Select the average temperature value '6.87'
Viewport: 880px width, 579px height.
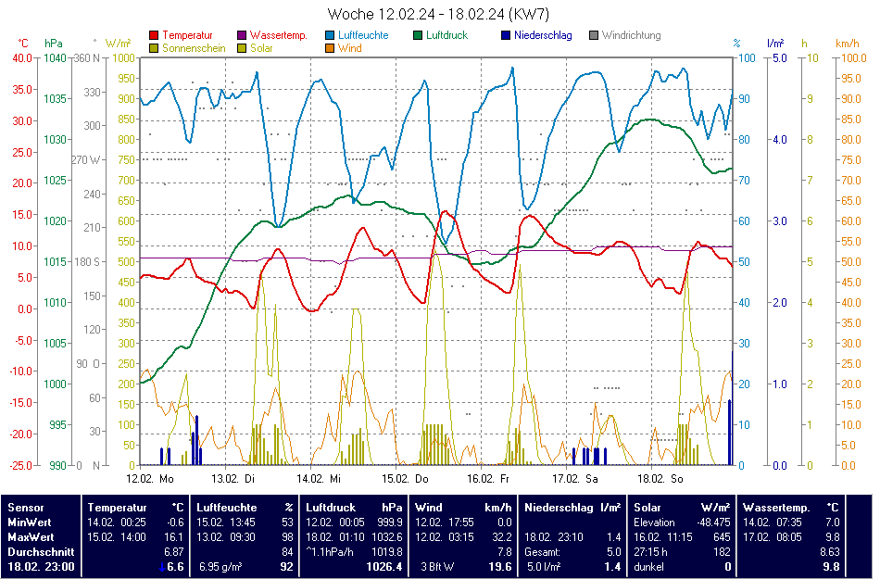click(174, 552)
